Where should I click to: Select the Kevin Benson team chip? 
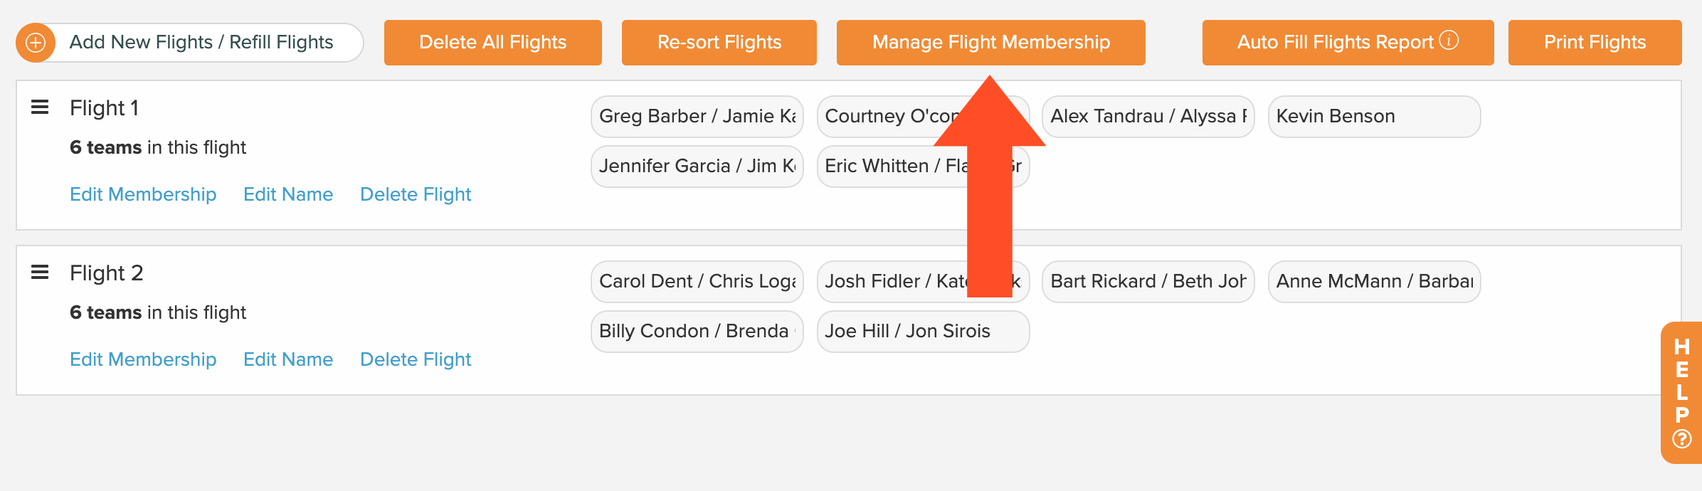click(1375, 117)
